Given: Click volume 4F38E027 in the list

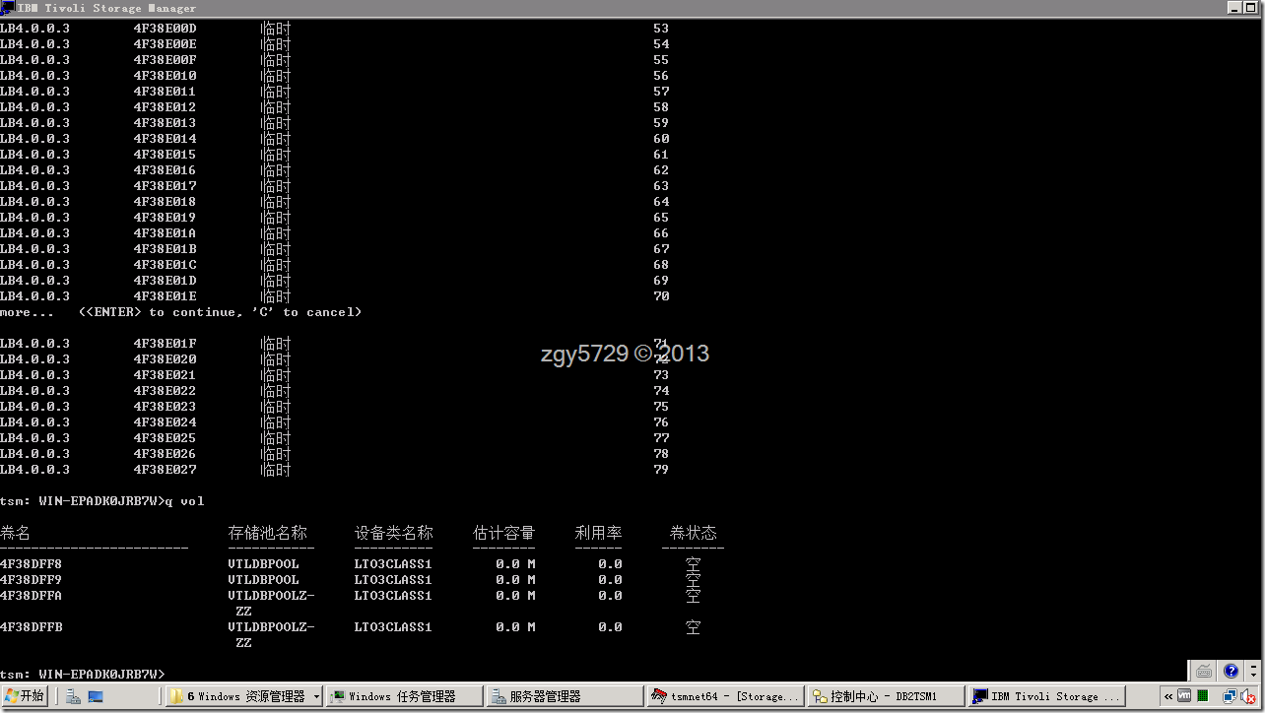Looking at the screenshot, I should coord(165,470).
